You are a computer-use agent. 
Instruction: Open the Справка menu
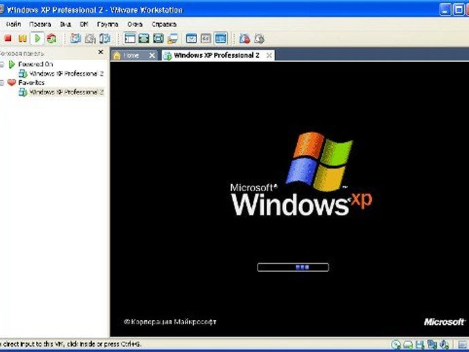pyautogui.click(x=164, y=24)
